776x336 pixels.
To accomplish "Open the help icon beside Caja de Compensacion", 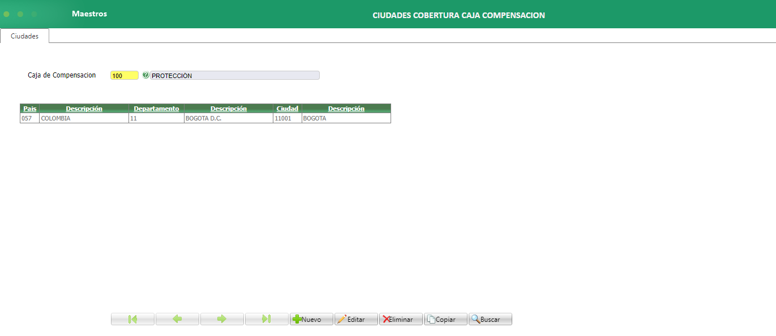I will (x=147, y=74).
